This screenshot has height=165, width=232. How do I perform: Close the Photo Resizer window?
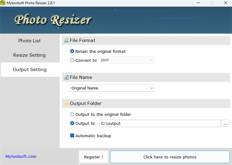tap(226, 3)
